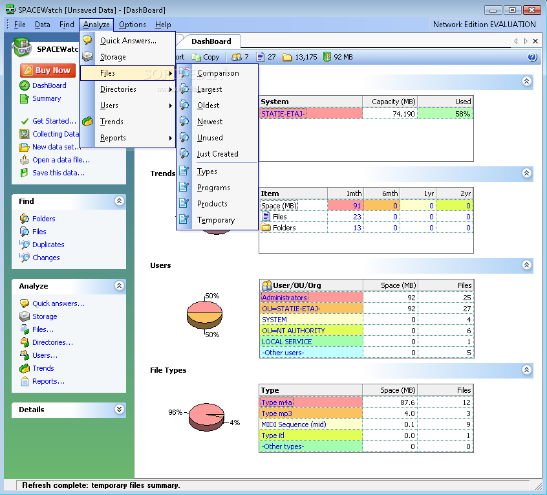Close the DashBoard tab with X
Screen dimensions: 547x495
pos(535,41)
